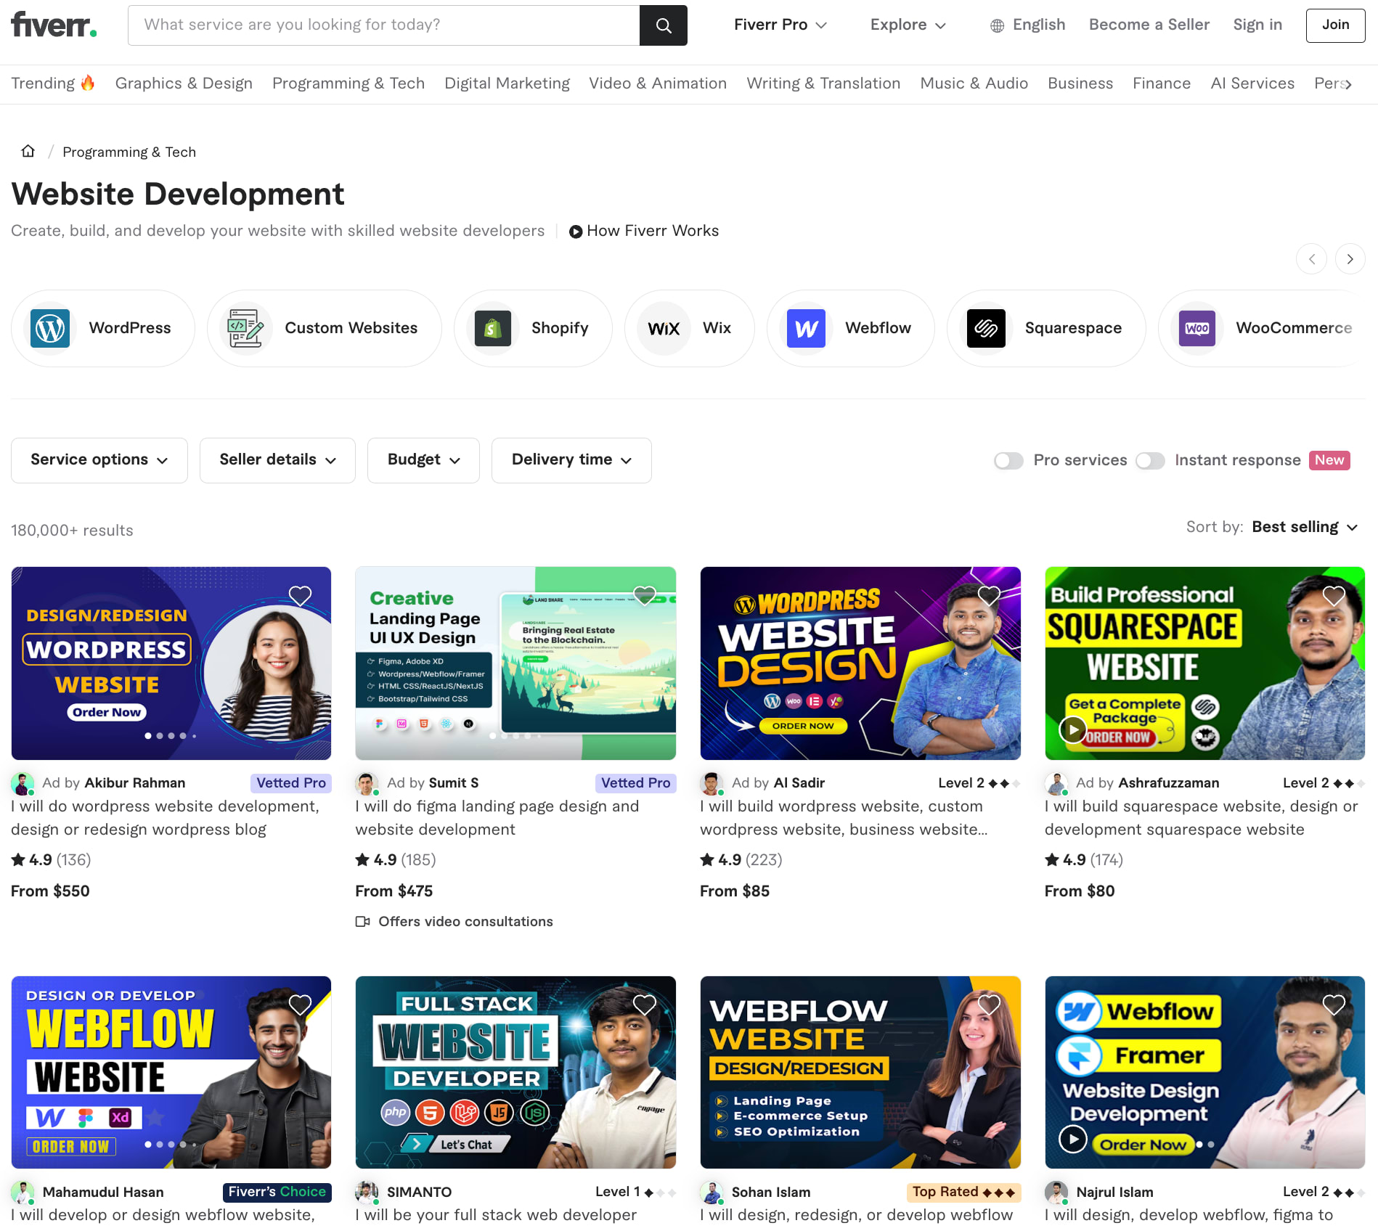
Task: Click Sign in link
Action: pyautogui.click(x=1257, y=25)
